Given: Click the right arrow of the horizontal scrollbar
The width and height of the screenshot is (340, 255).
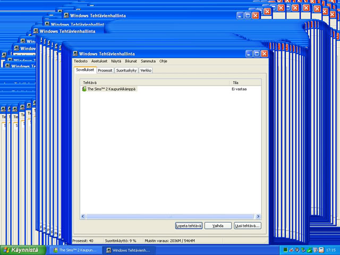Looking at the screenshot, I should (x=258, y=216).
